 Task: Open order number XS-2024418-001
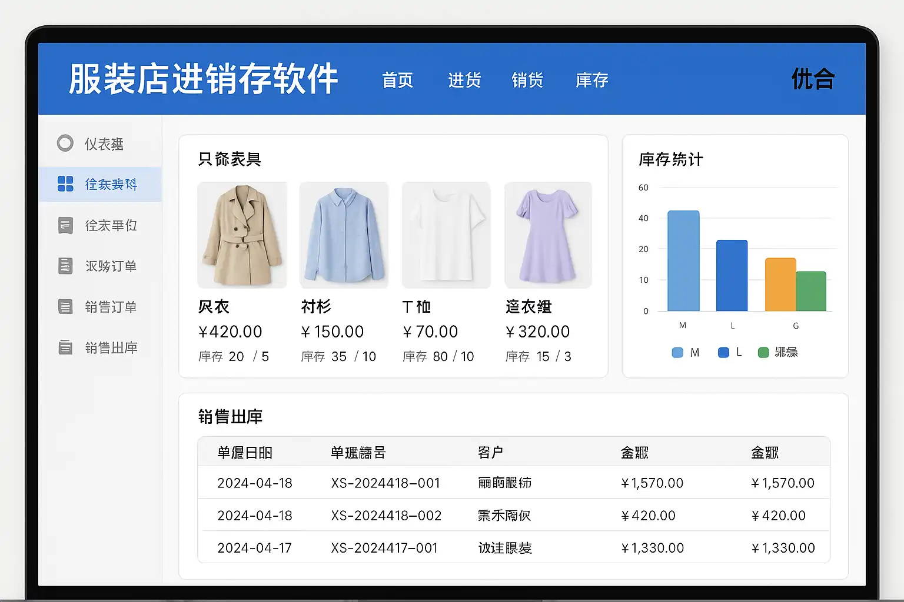[x=385, y=483]
